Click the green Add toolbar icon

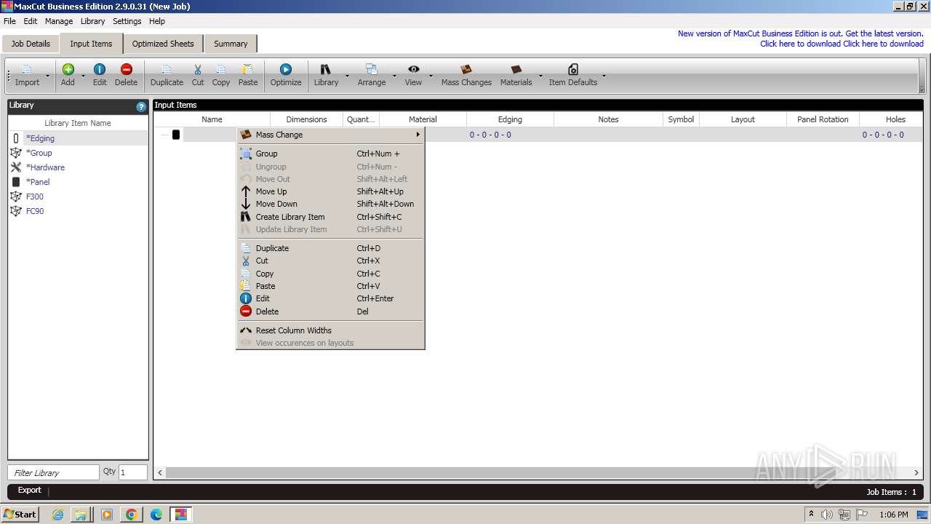[68, 69]
